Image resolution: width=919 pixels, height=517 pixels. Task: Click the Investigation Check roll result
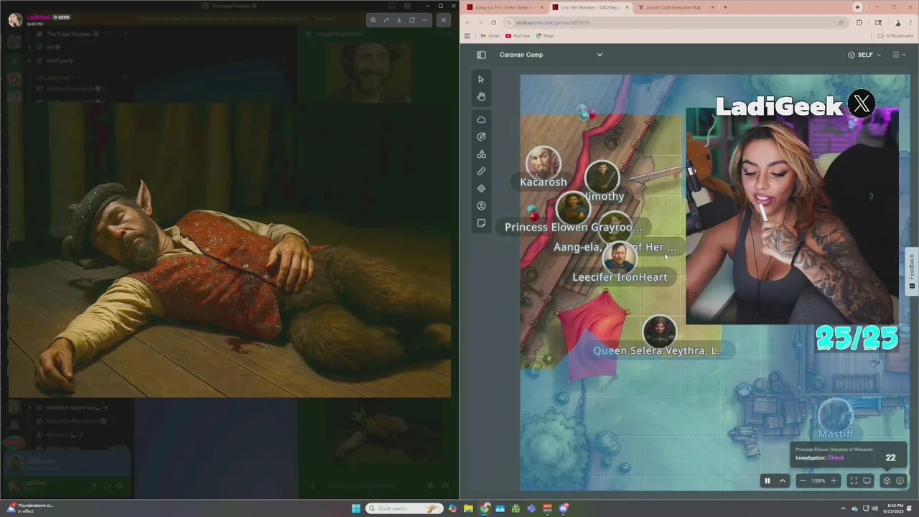(849, 454)
